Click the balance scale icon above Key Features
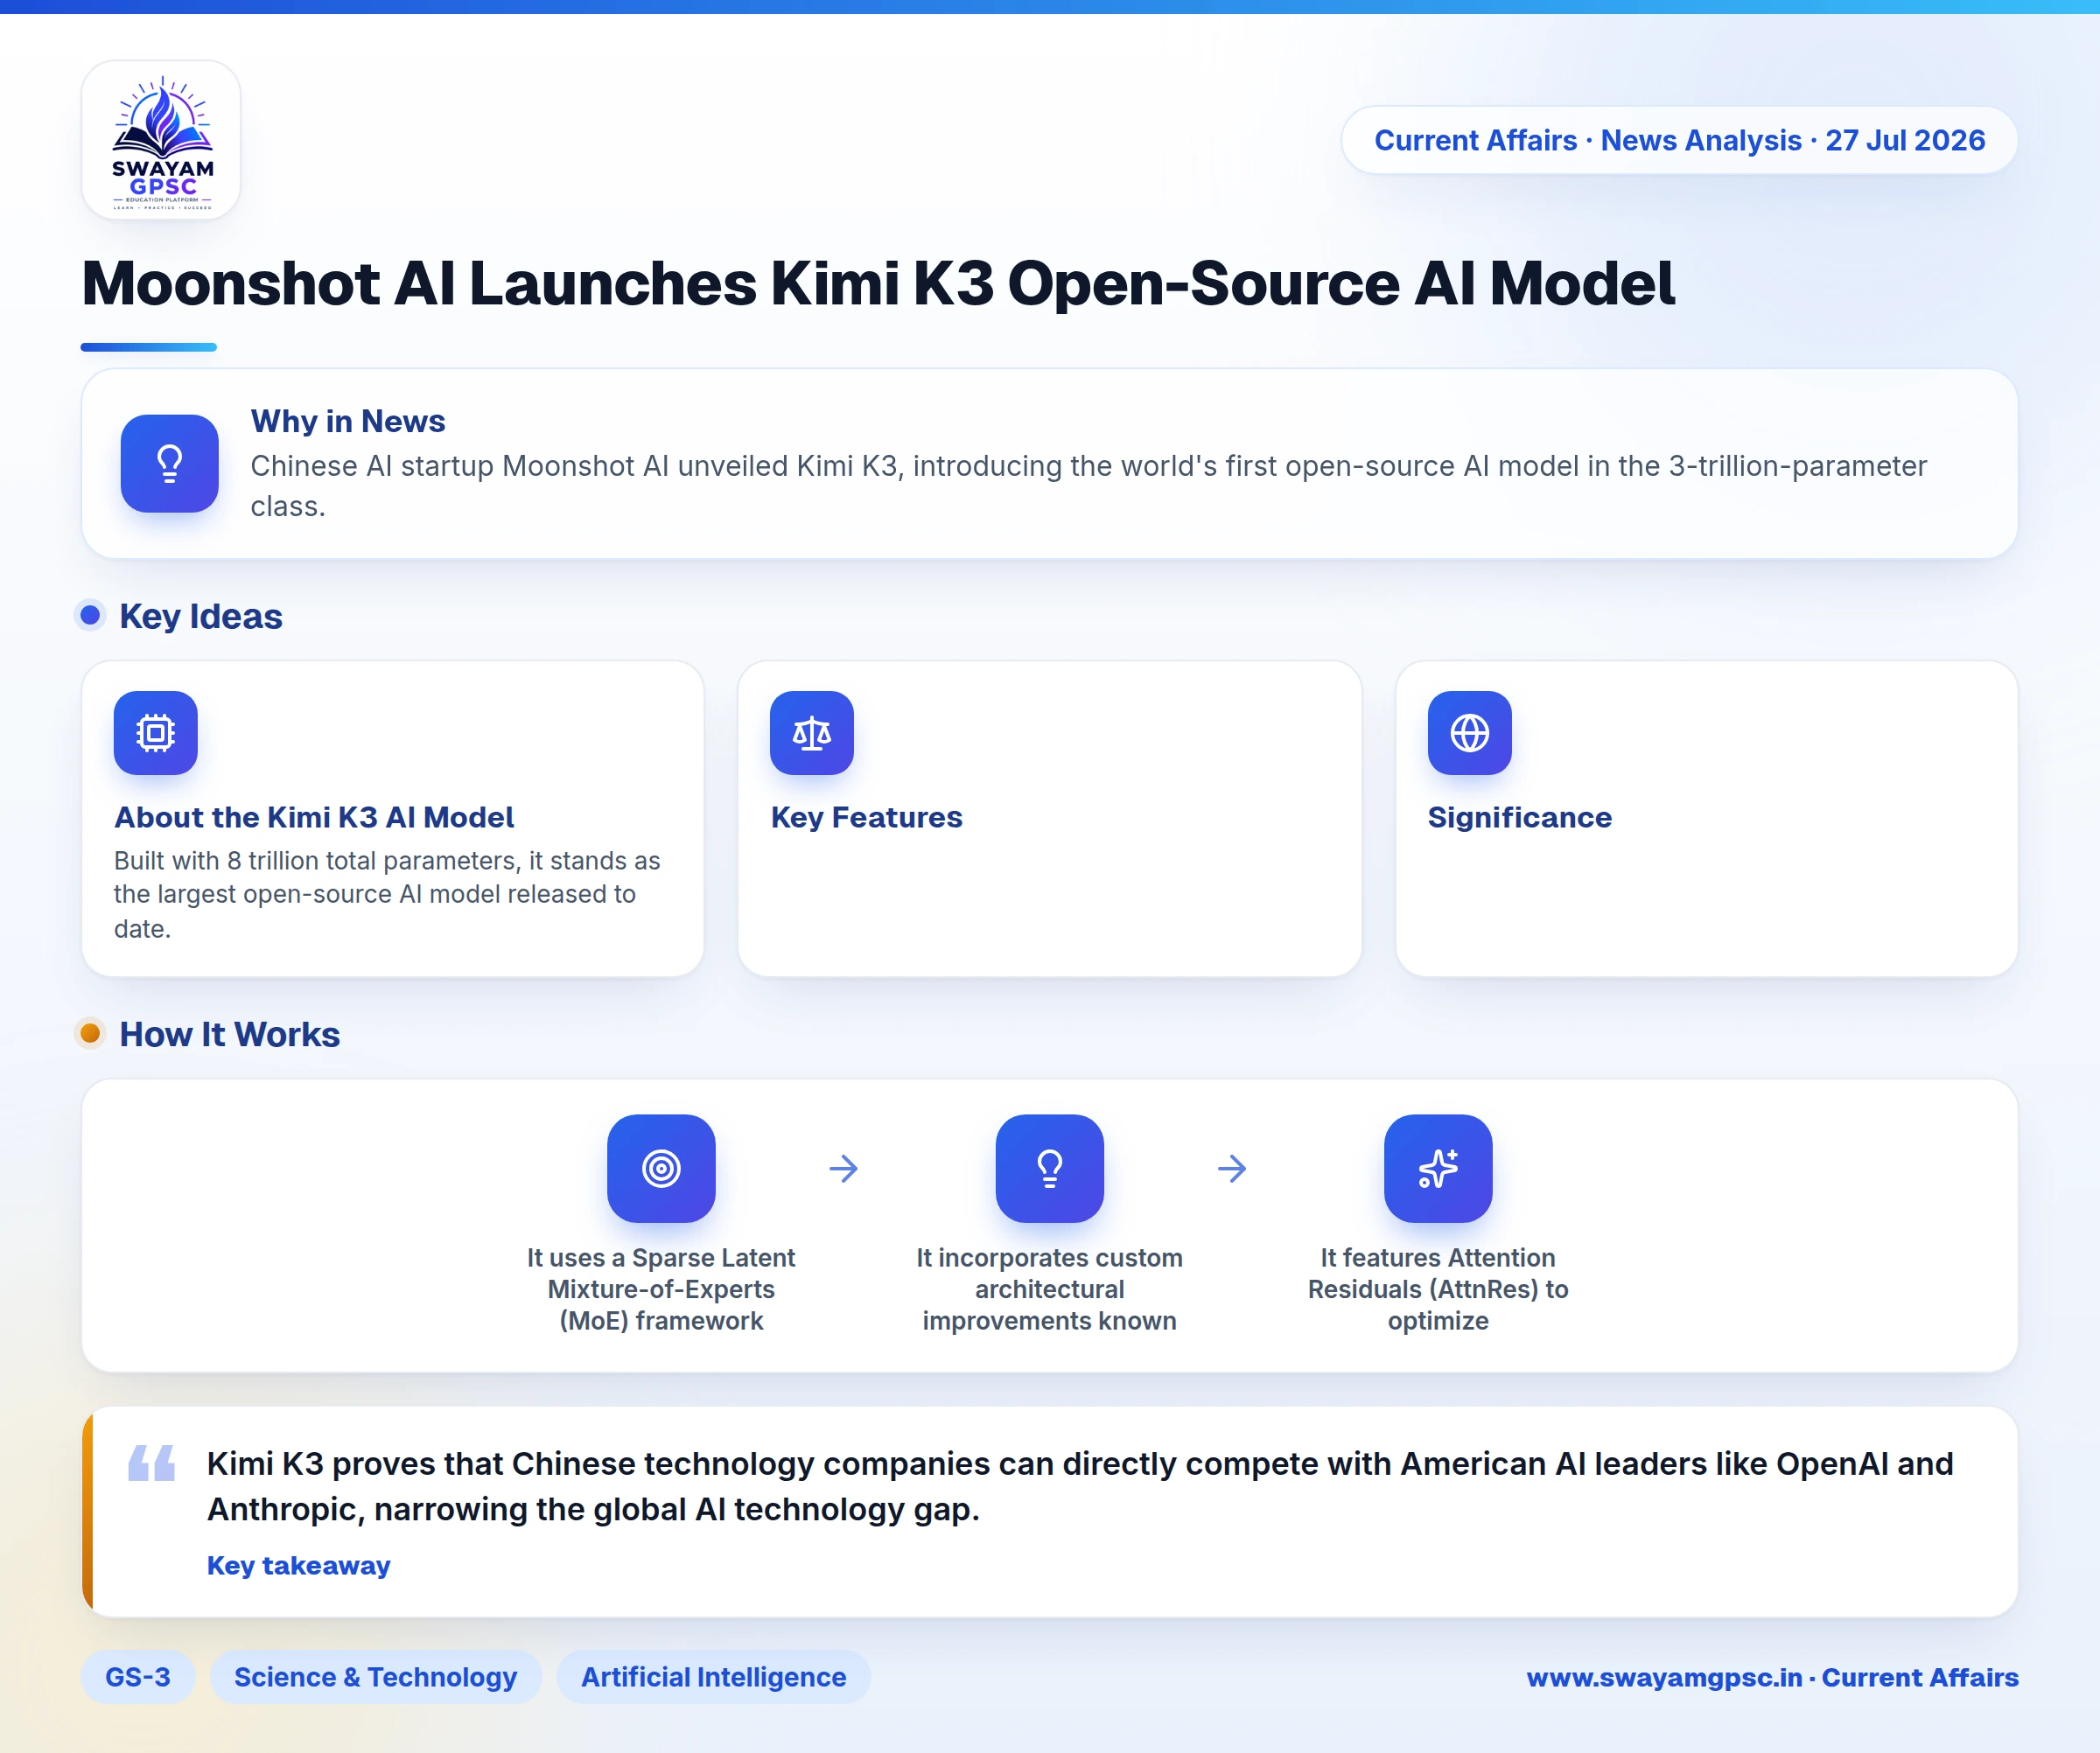 [x=812, y=732]
